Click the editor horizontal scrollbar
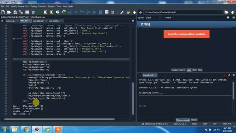The width and height of the screenshot is (236, 133). pyautogui.click(x=59, y=119)
